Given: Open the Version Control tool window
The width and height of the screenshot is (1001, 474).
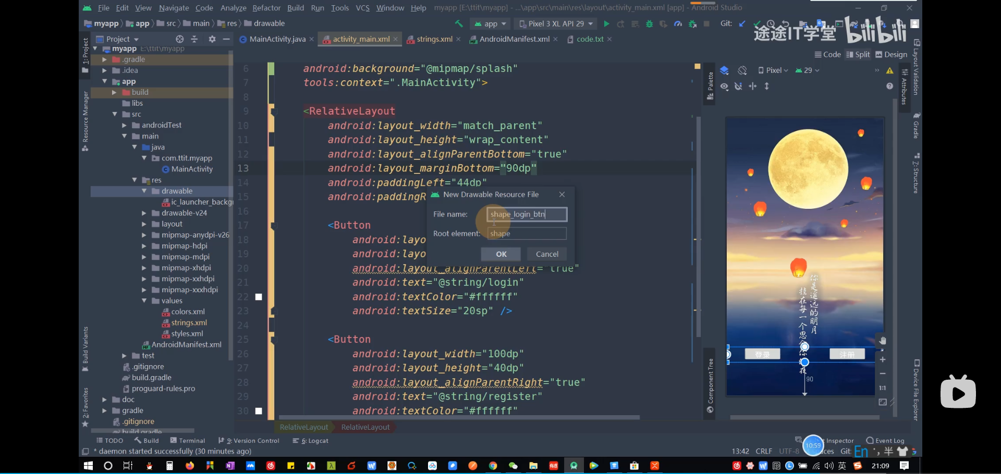Looking at the screenshot, I should 249,441.
